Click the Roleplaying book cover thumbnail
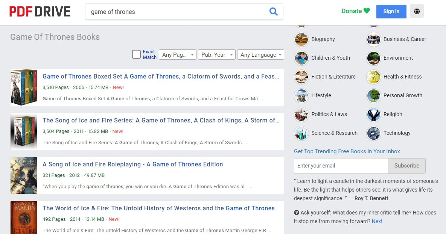Image resolution: width=446 pixels, height=234 pixels. pos(24,175)
